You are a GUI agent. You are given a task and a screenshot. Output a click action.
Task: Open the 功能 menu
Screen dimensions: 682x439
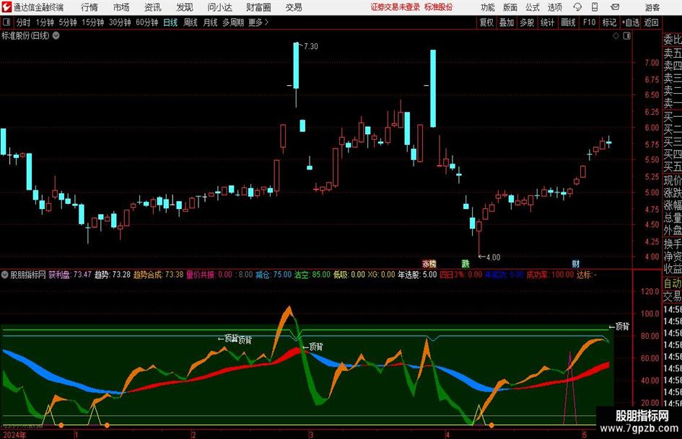488,7
